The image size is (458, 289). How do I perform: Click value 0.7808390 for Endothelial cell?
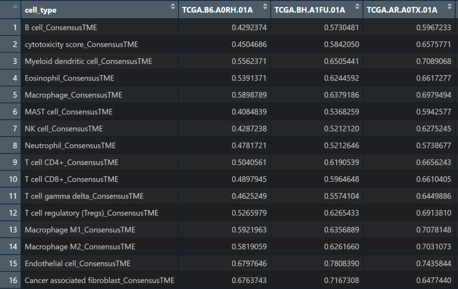point(341,264)
